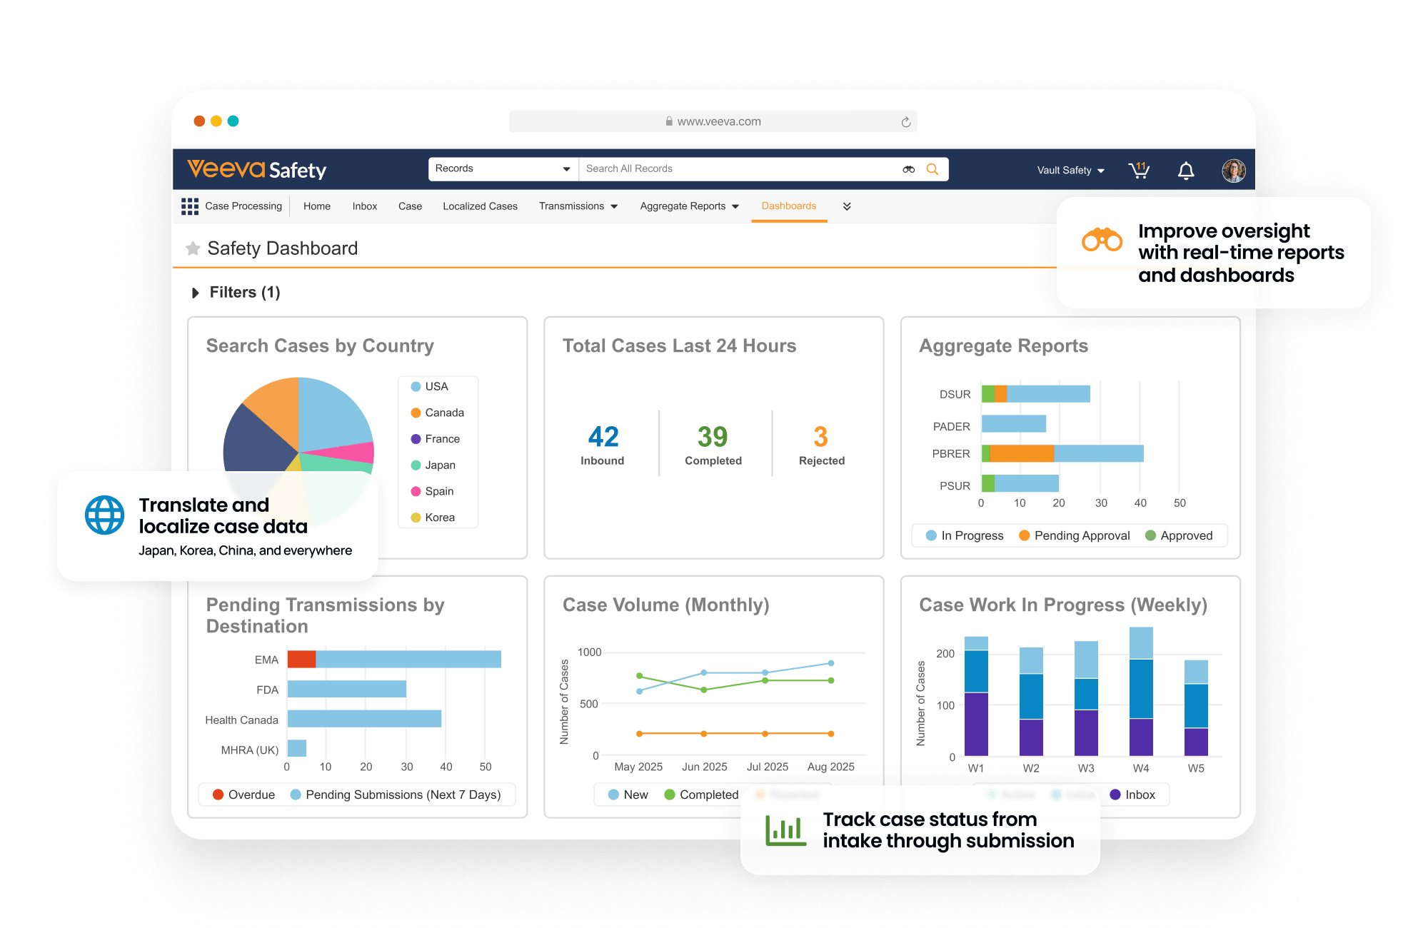
Task: Select the Localized Cases tab
Action: coord(481,206)
